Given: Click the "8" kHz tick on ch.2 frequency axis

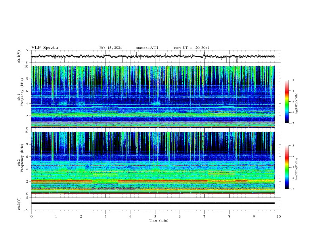Looking at the screenshot, I should coord(27,145).
